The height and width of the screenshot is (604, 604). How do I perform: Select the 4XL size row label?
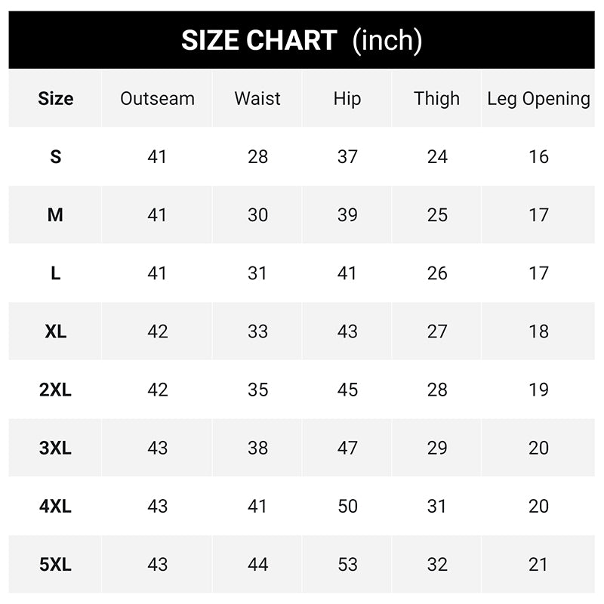[x=56, y=506]
